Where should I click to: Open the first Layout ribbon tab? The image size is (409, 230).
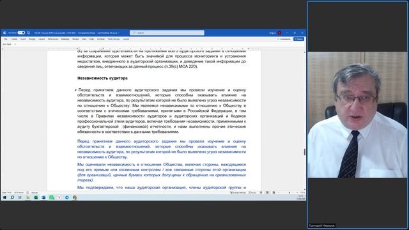tap(42, 39)
